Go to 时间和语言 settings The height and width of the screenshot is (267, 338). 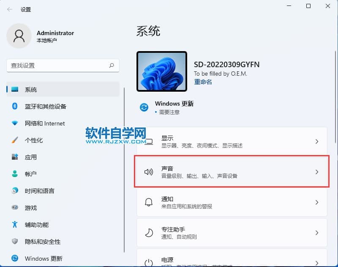point(39,191)
